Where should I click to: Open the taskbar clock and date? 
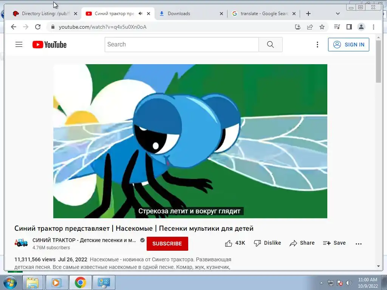click(368, 283)
